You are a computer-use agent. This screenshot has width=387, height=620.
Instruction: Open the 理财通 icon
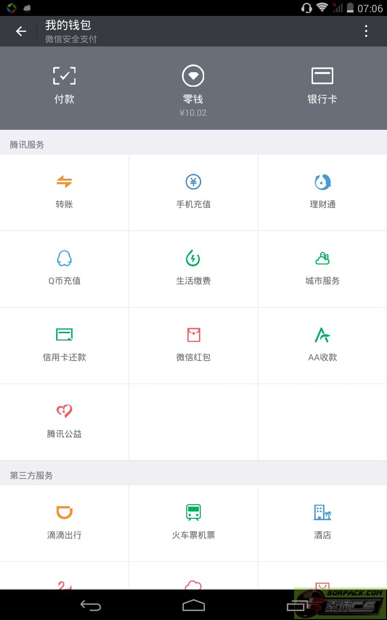322,182
